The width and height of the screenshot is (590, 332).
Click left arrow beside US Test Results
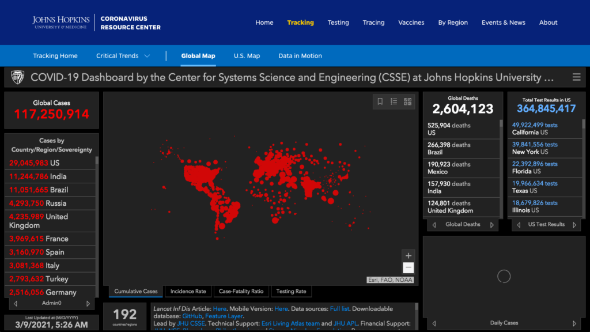[519, 225]
